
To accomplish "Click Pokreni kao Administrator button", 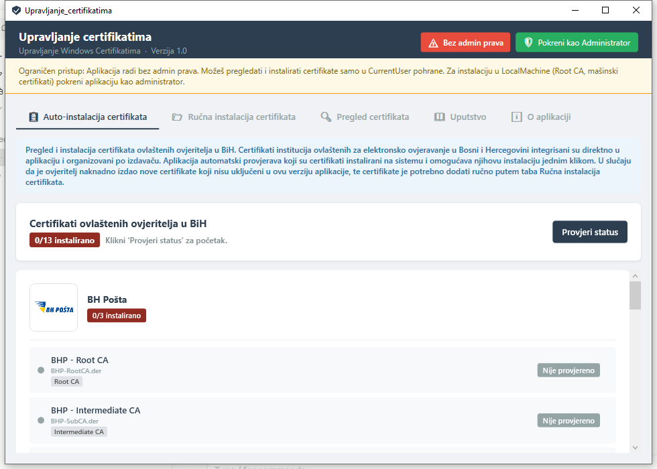I will (x=577, y=42).
